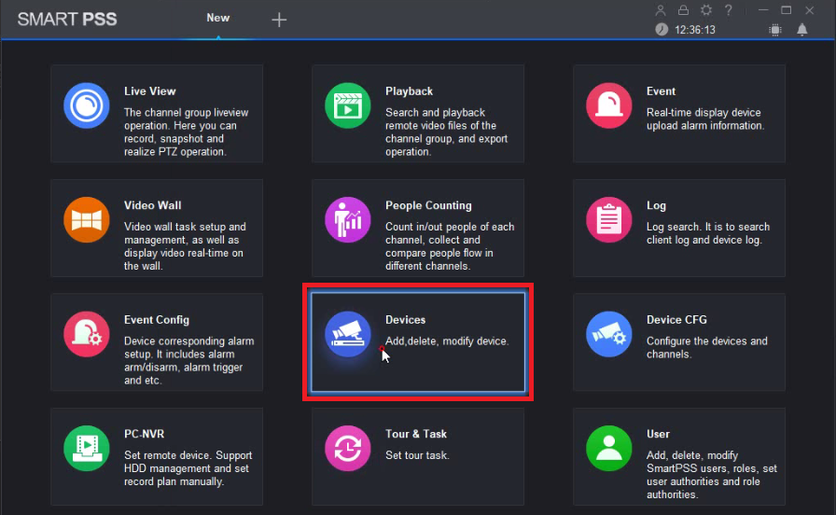Image resolution: width=836 pixels, height=515 pixels.
Task: Click the Devices title text
Action: 405,320
